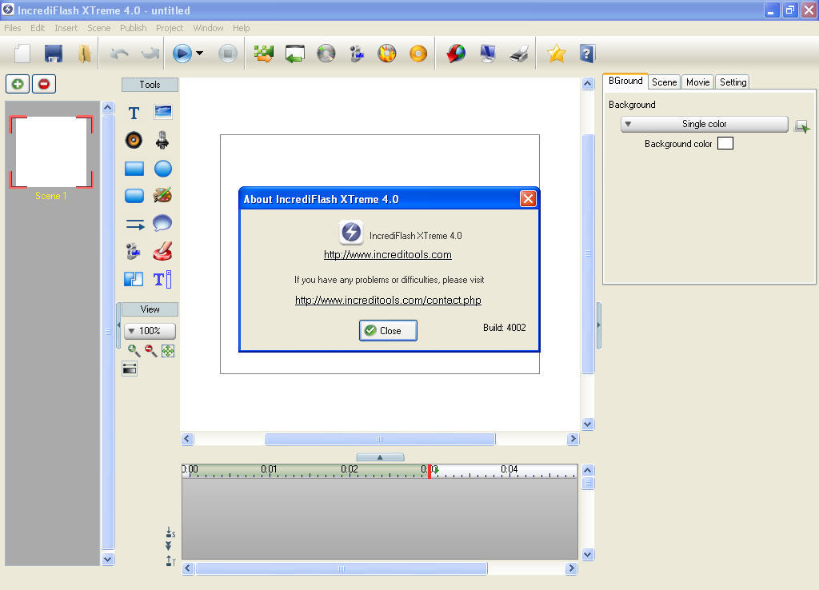Click Close in the About dialog
Screen dimensions: 819x590
(388, 330)
